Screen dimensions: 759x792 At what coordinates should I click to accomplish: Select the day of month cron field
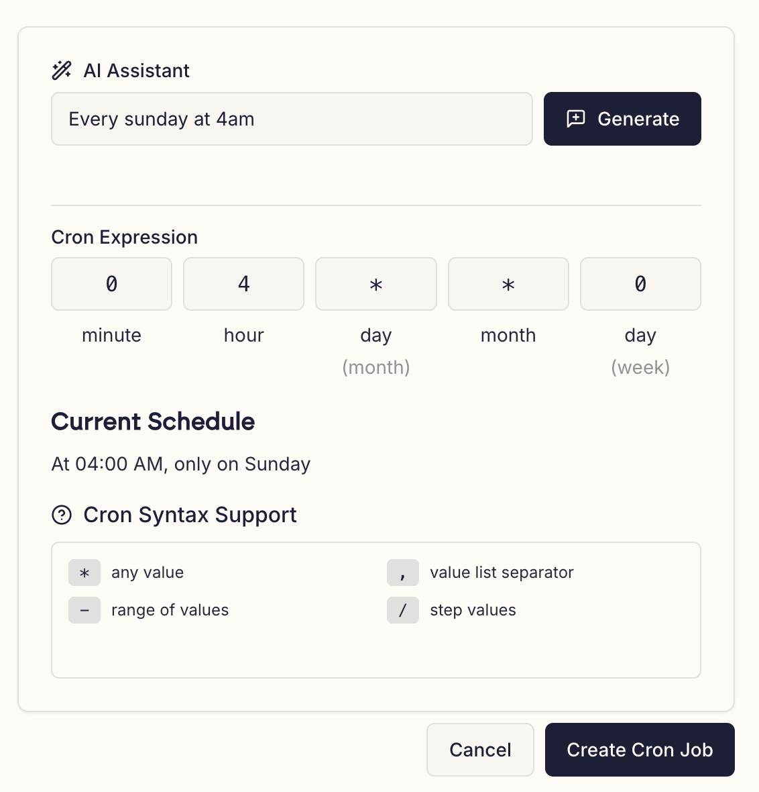click(x=376, y=284)
